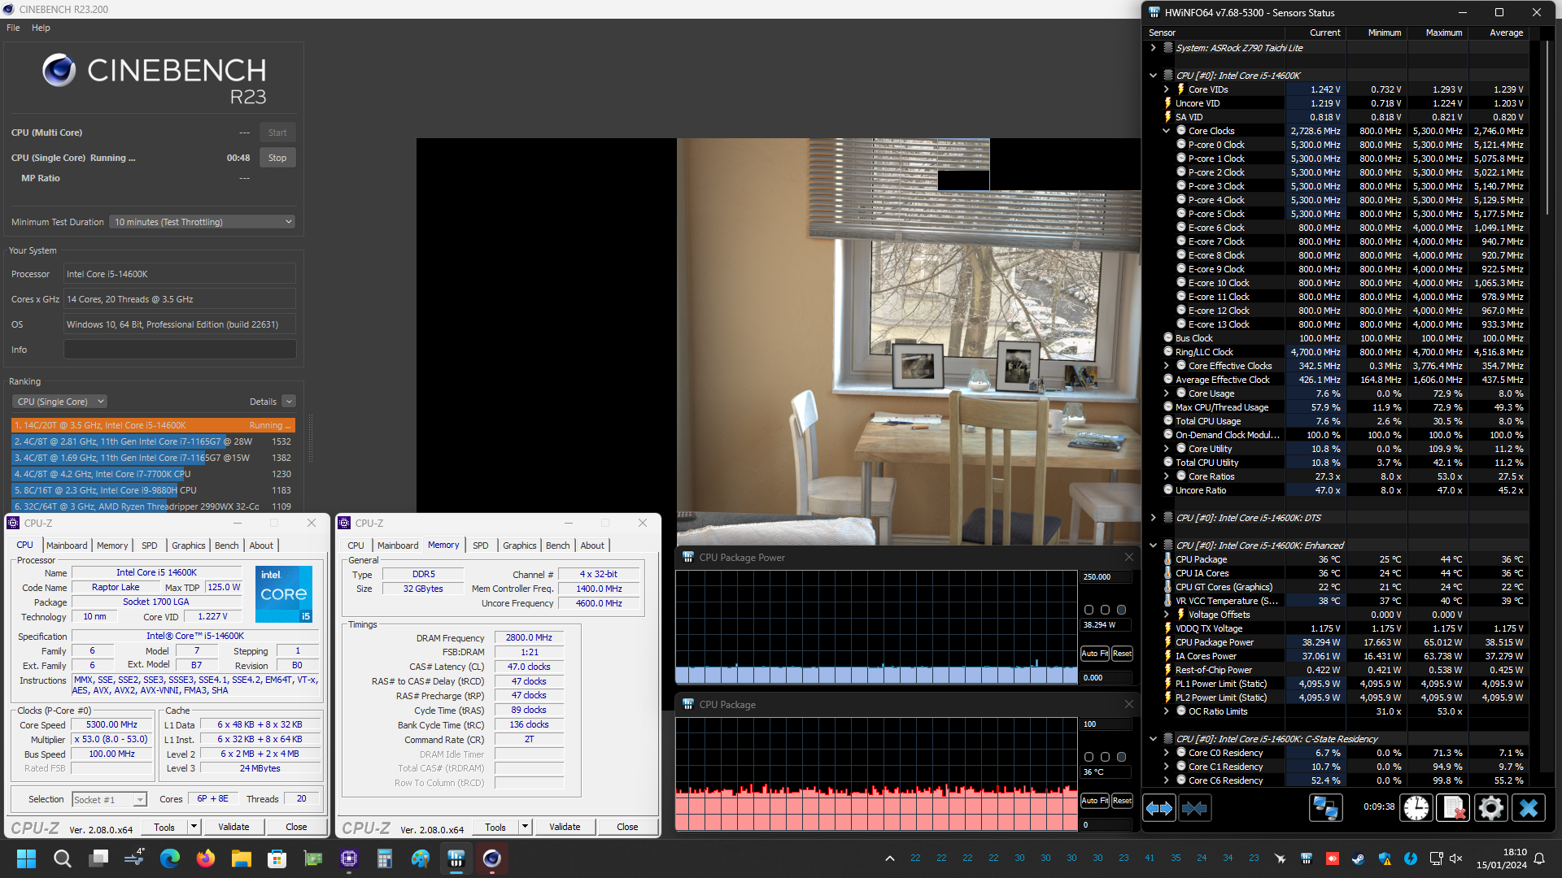Click Validate in left CPU-Z window

pyautogui.click(x=233, y=827)
